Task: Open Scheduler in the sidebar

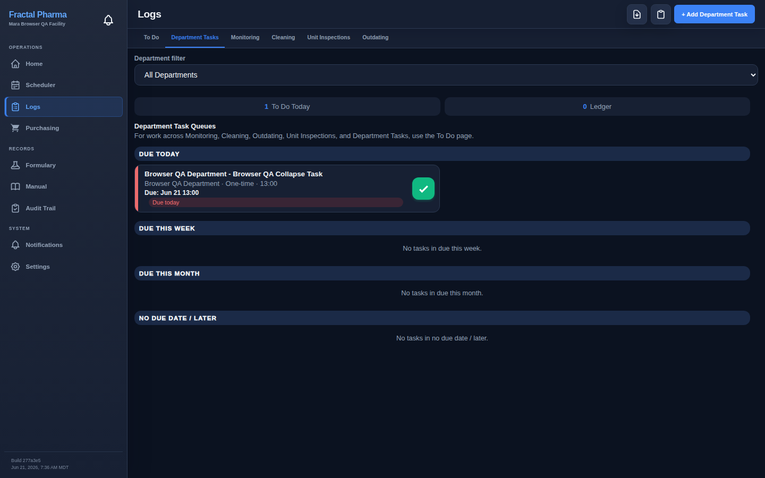Action: (x=64, y=85)
